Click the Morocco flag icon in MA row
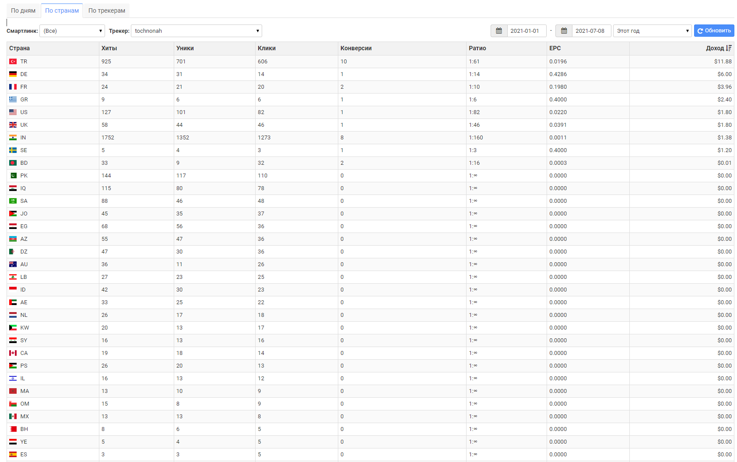The width and height of the screenshot is (737, 462). (x=13, y=391)
